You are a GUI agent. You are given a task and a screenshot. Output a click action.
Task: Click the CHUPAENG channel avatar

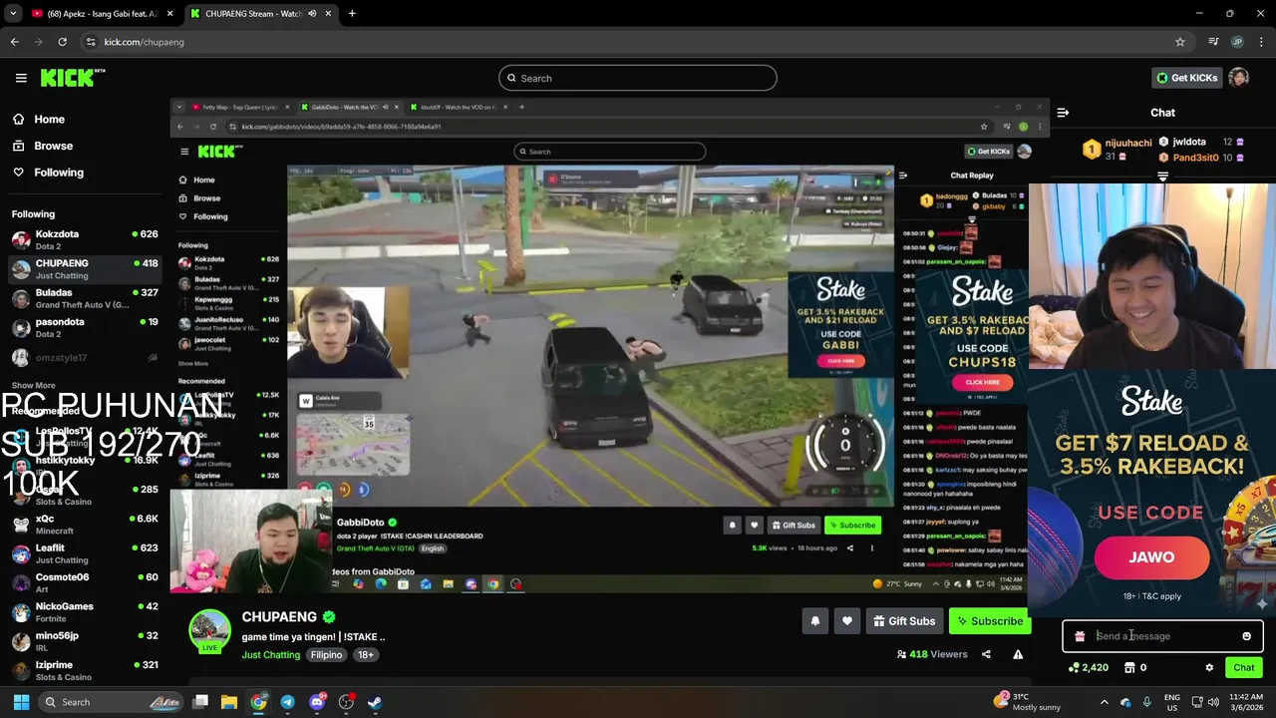point(209,630)
